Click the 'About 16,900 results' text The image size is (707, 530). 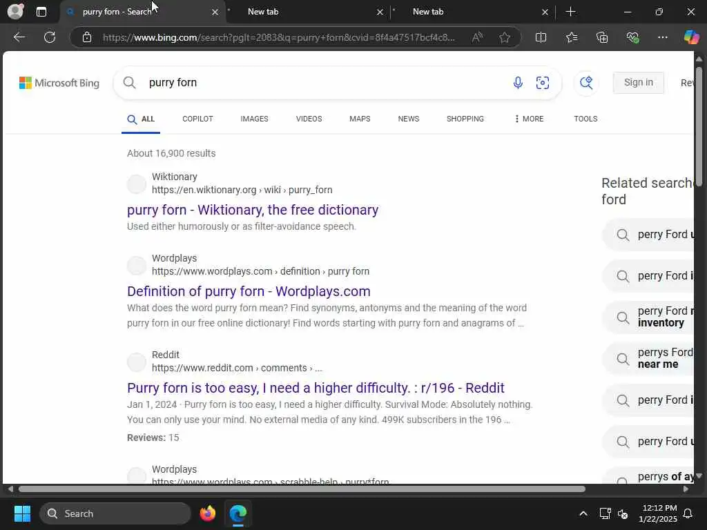[x=171, y=153]
